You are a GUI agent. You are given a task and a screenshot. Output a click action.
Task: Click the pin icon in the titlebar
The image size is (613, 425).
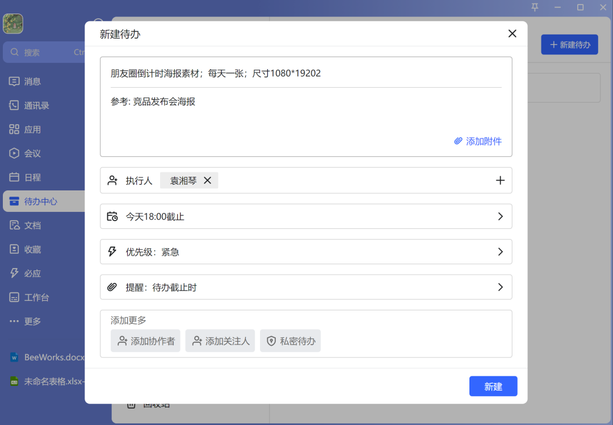(534, 7)
